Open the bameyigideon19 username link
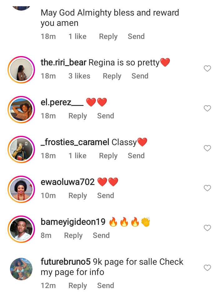 [x=73, y=222]
